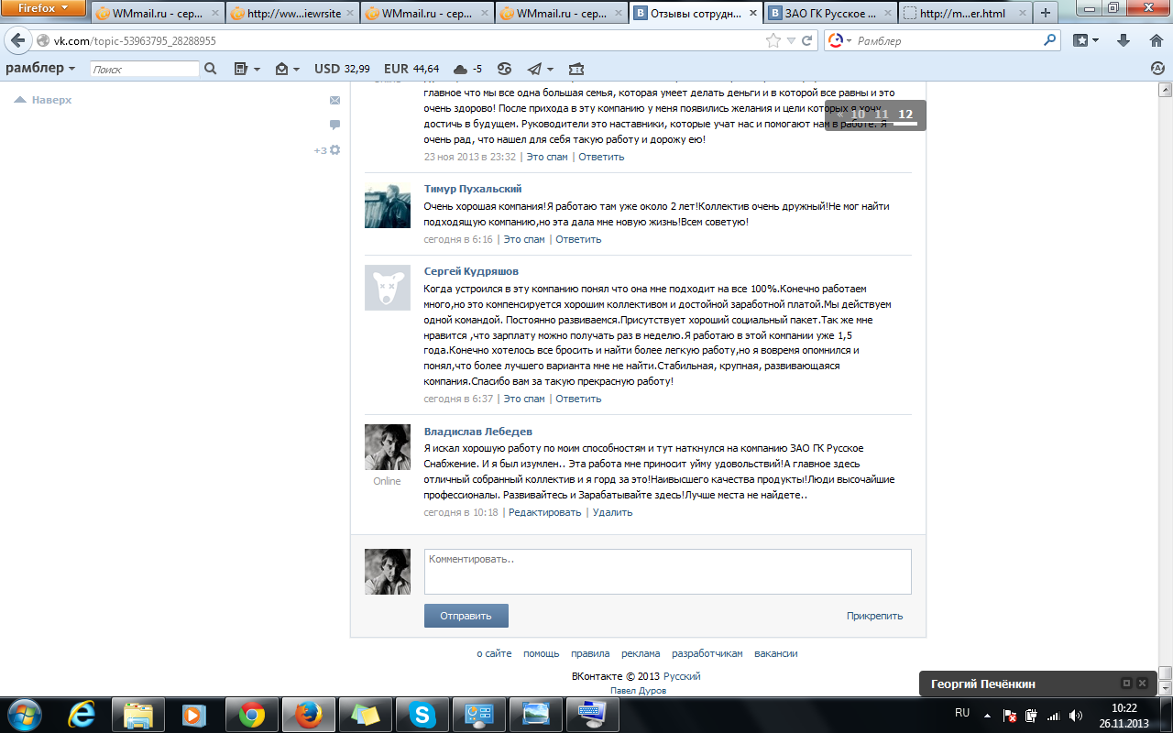Reply to Сергей Кудряшов's comment
Image resolution: width=1173 pixels, height=733 pixels.
[578, 399]
